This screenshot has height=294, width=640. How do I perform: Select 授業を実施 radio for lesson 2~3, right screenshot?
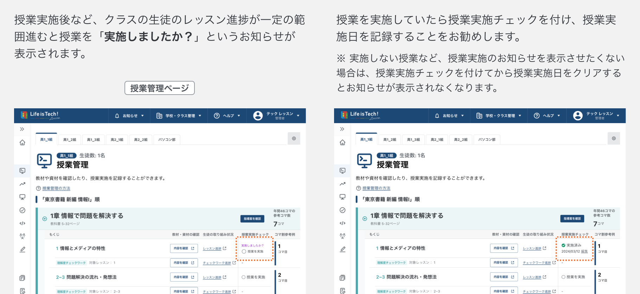(563, 277)
